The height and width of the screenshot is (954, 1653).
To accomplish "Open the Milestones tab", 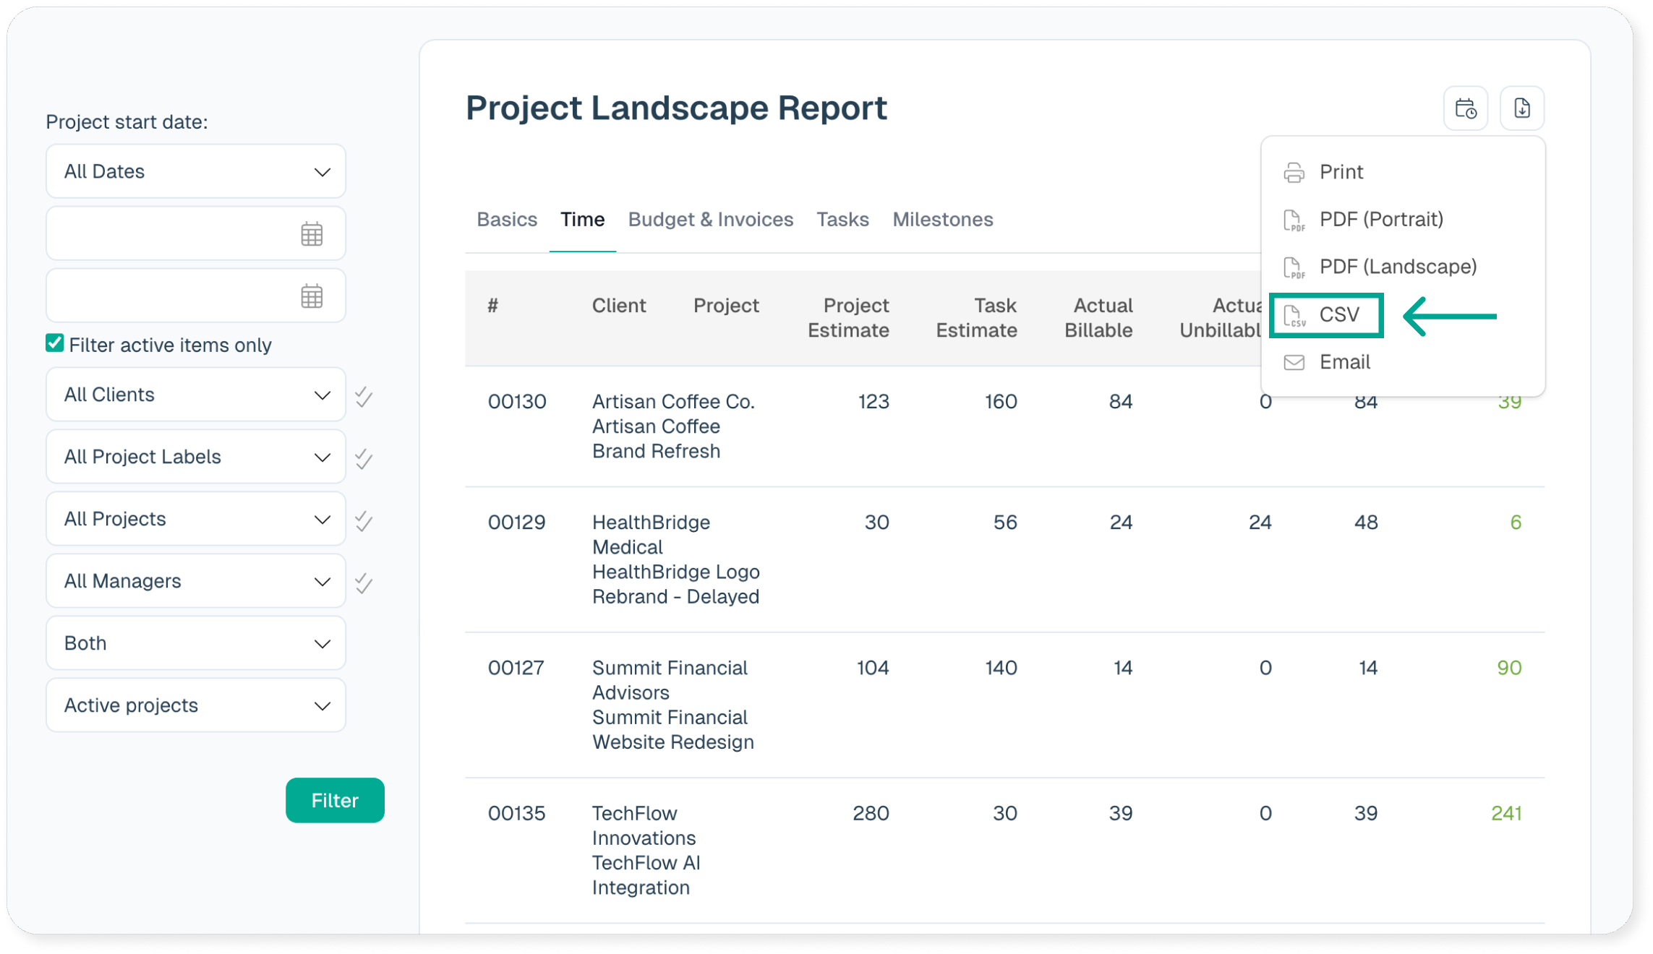I will (942, 220).
